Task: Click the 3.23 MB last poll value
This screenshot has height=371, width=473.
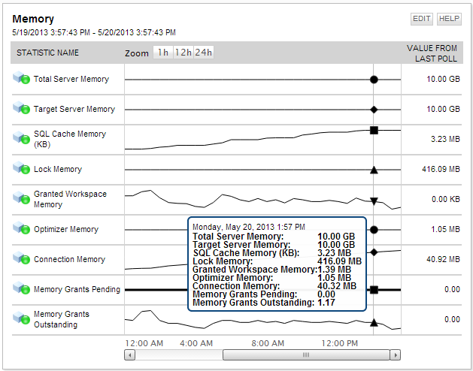Action: point(445,139)
